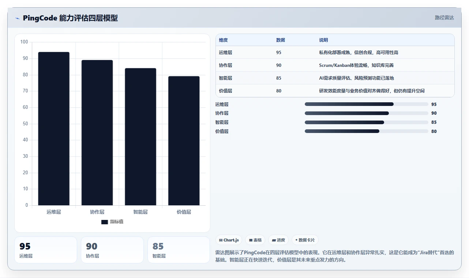Click the 协作层 x-axis label

pos(97,212)
